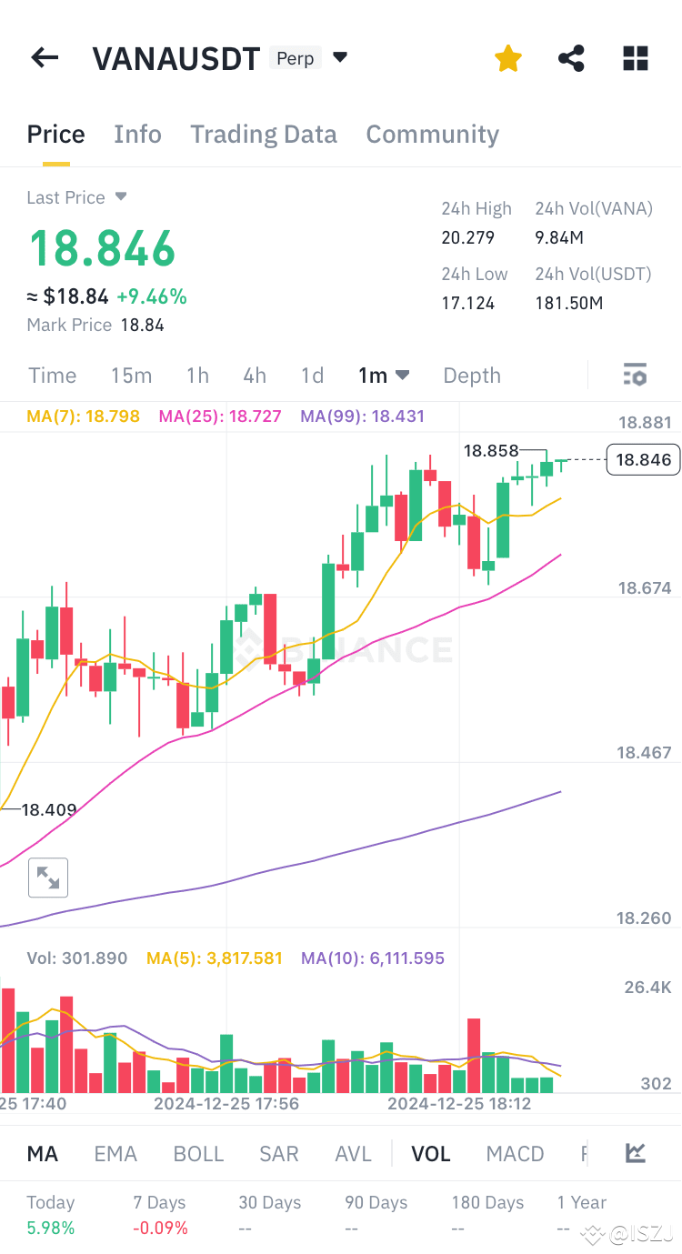
Task: Expand chart to fullscreen icon
Action: (x=48, y=878)
